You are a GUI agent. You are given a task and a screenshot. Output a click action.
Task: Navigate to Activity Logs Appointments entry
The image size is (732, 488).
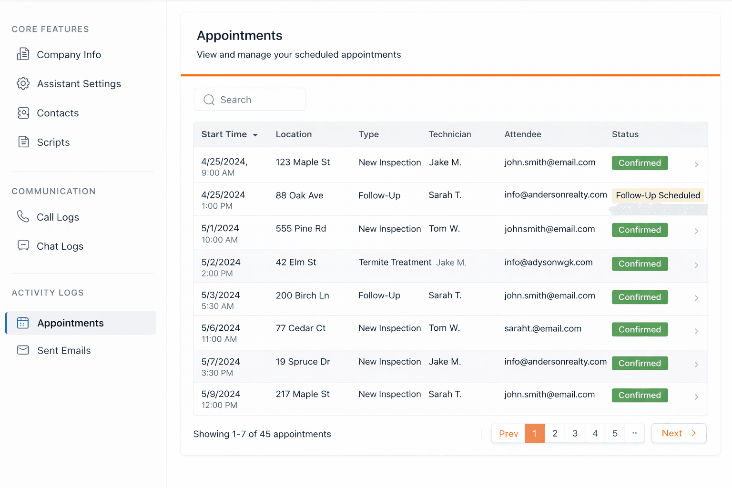(x=71, y=323)
